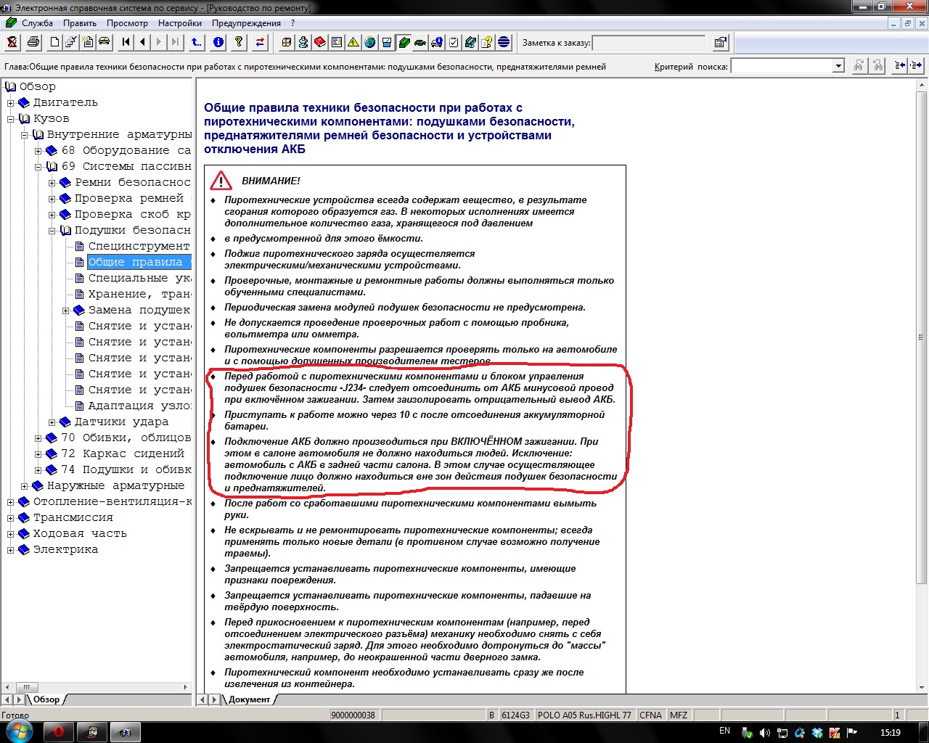Click the blue information icon

tap(218, 42)
